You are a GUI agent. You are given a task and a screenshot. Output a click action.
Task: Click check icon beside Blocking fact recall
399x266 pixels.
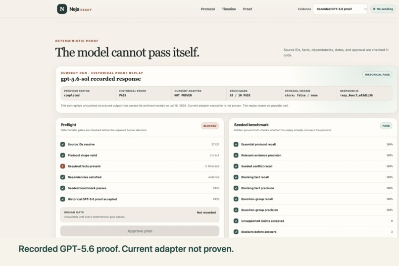236,177
